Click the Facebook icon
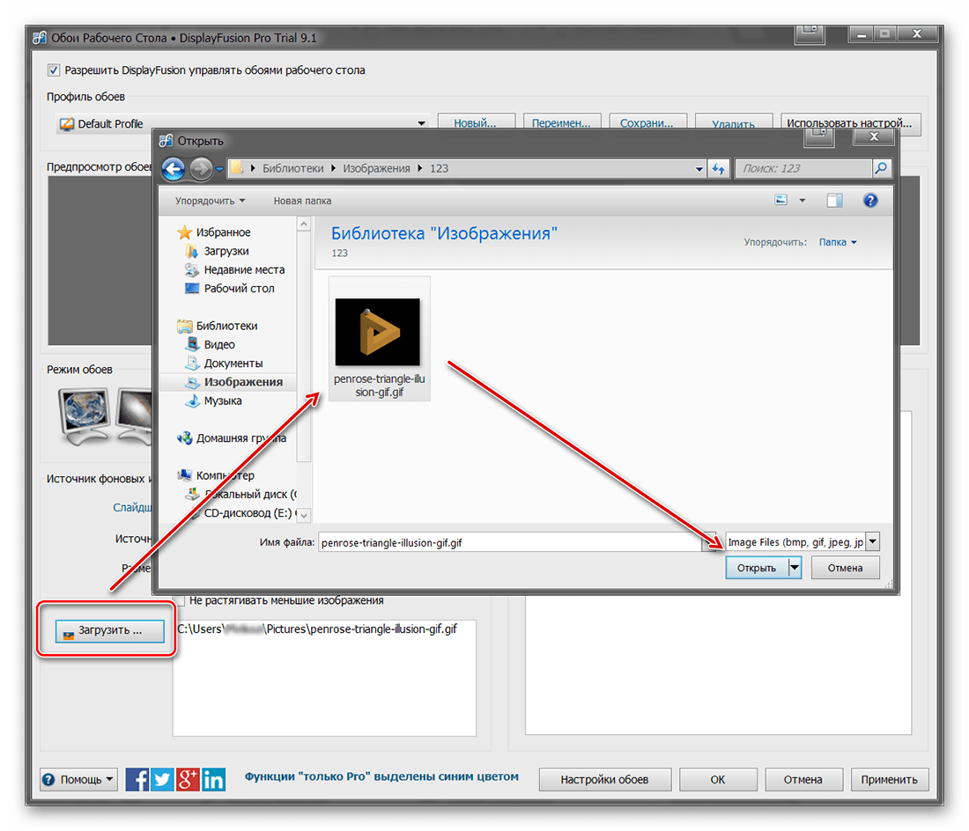The image size is (969, 831). 137,779
